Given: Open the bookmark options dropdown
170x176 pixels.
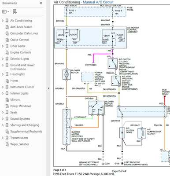Looking at the screenshot, I should (x=6, y=11).
